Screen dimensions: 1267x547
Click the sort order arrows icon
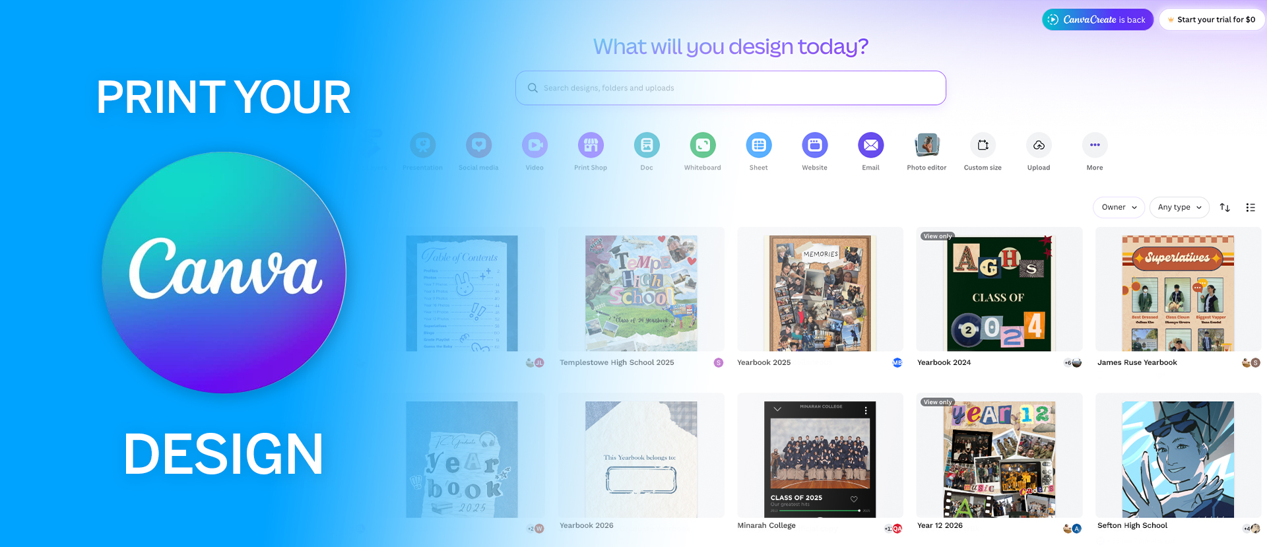click(x=1225, y=207)
